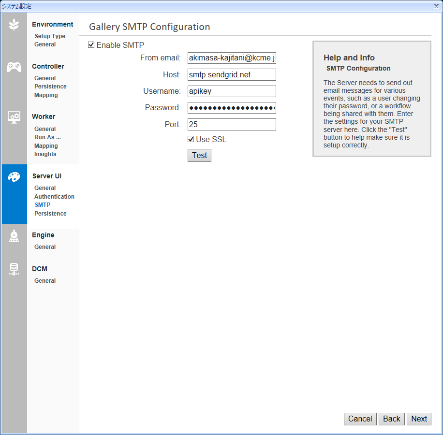
Task: Click the Server UI palette icon
Action: click(14, 177)
